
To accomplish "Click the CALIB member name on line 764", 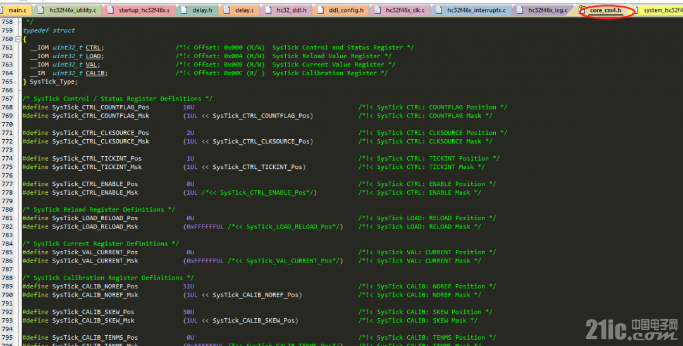I will pyautogui.click(x=95, y=73).
